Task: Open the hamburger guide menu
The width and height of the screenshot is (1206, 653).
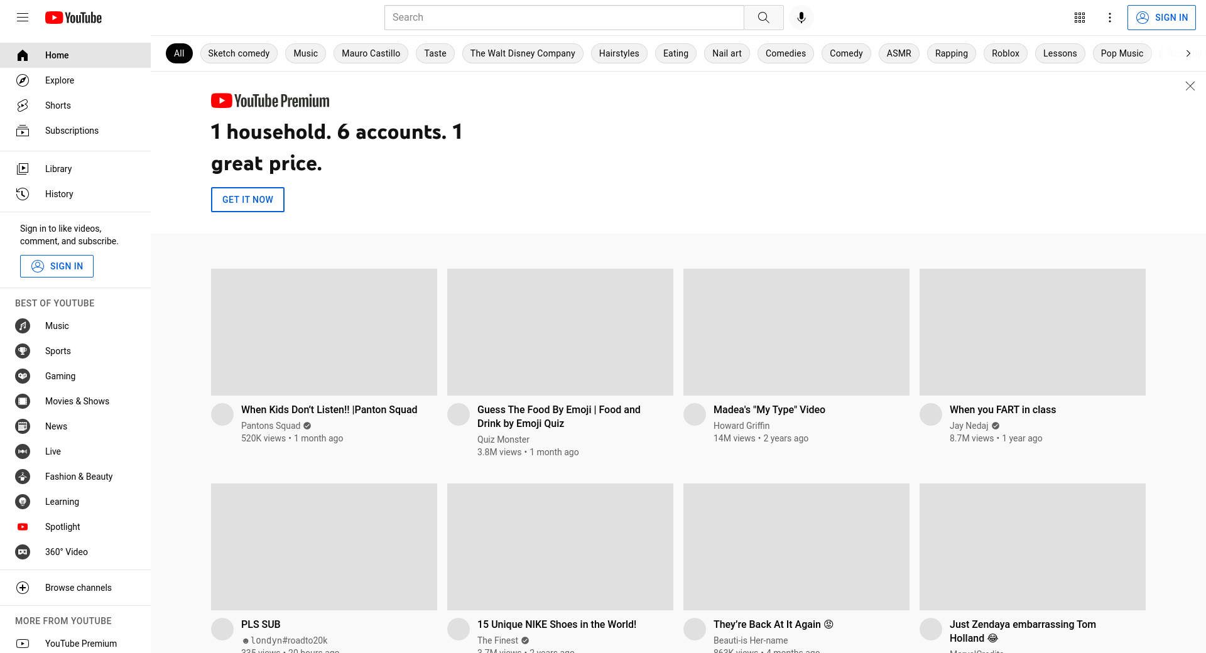Action: point(23,18)
